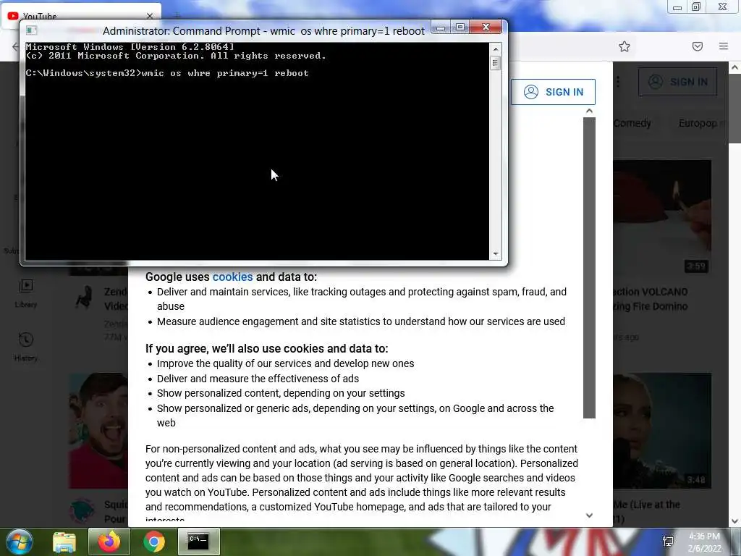Open Command Prompt window system menu icon
This screenshot has height=556, width=741.
(x=32, y=30)
